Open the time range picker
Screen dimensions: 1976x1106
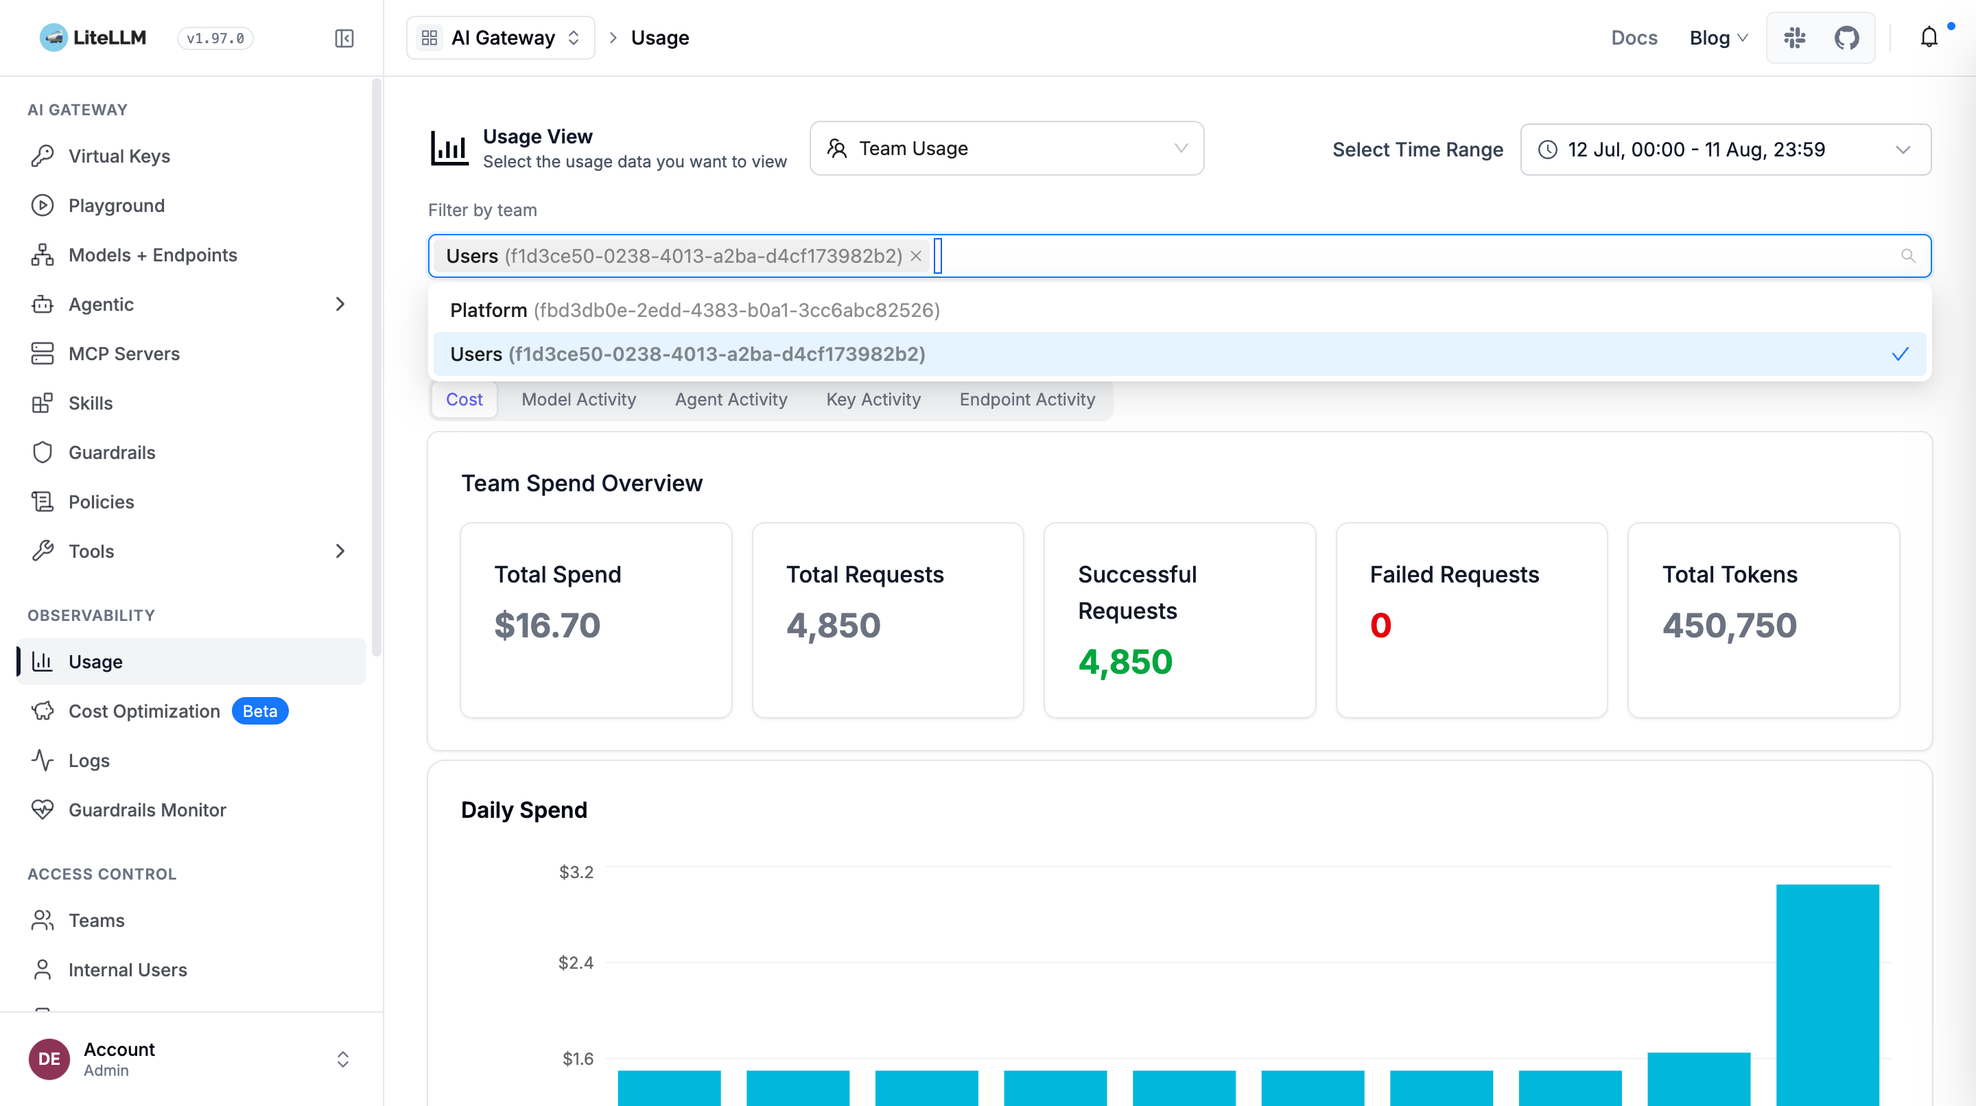[x=1725, y=150]
